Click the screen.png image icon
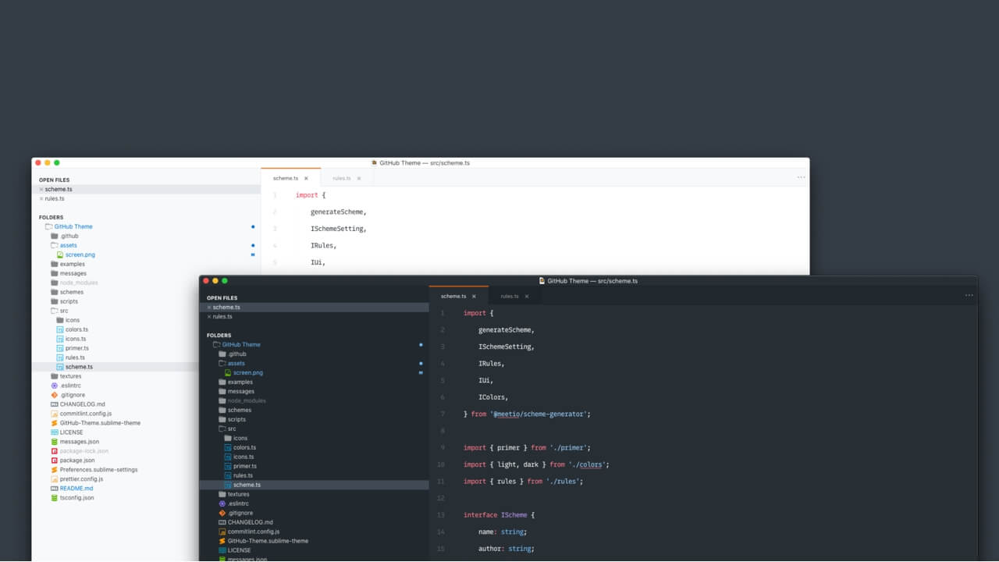 (228, 372)
